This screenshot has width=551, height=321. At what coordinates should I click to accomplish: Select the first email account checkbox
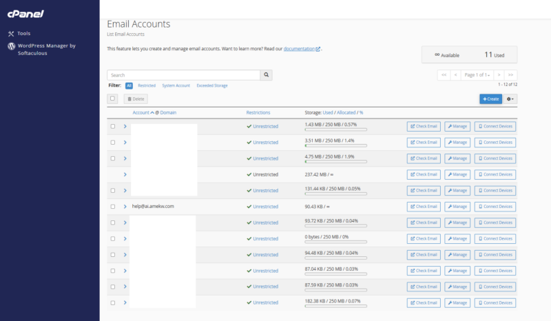click(x=113, y=127)
